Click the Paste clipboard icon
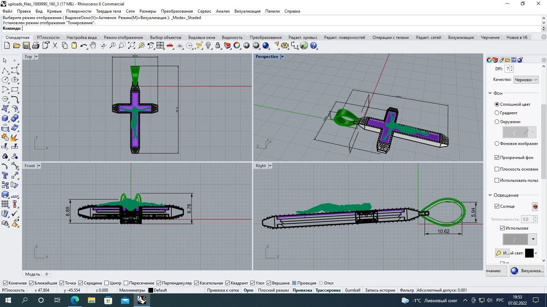Viewport: 547px width, 307px height. coord(74,45)
